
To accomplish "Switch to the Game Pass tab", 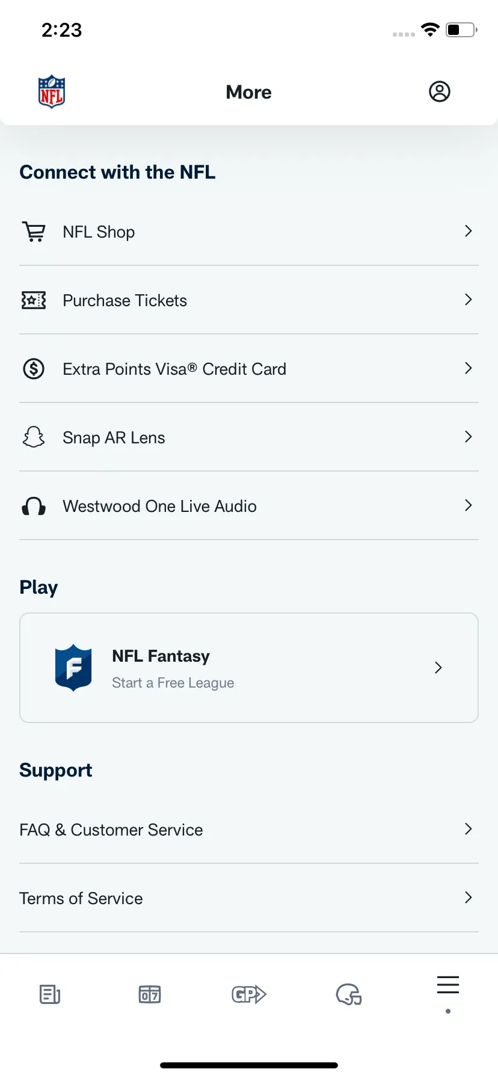I will (x=249, y=994).
